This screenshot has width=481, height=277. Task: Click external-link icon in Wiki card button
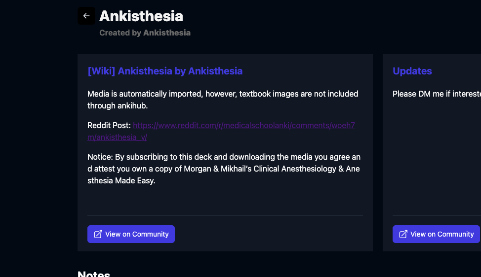(x=98, y=234)
